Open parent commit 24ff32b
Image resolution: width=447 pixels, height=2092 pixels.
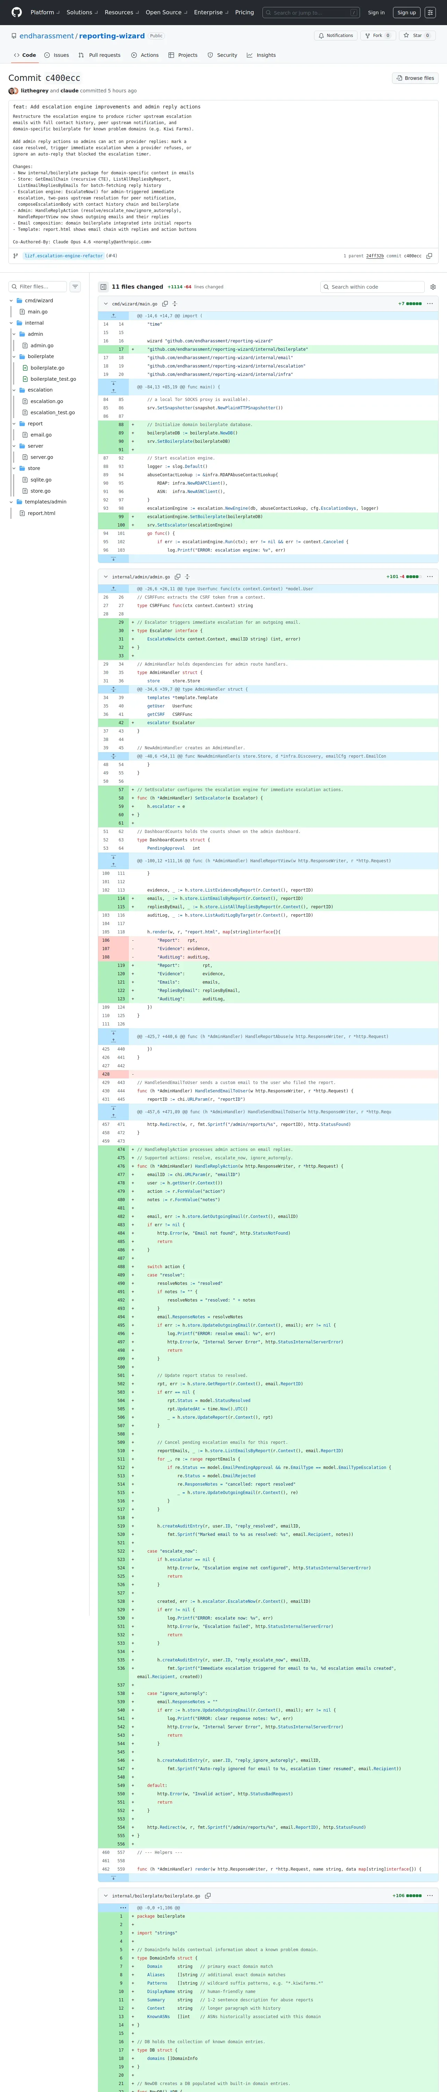point(375,256)
